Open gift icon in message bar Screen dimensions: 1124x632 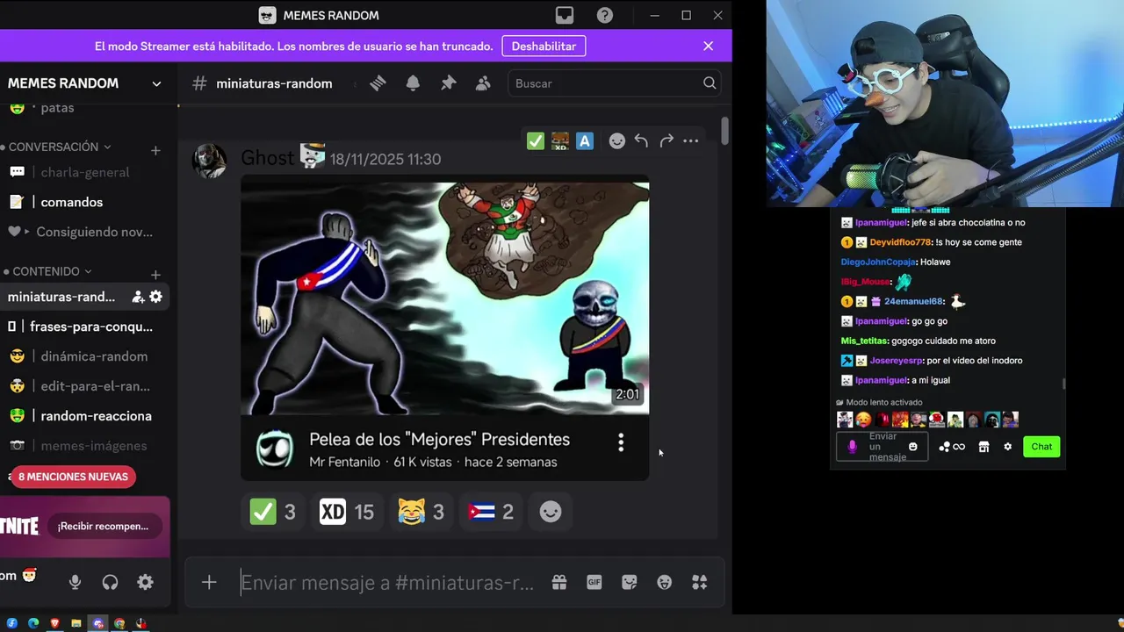pos(559,582)
